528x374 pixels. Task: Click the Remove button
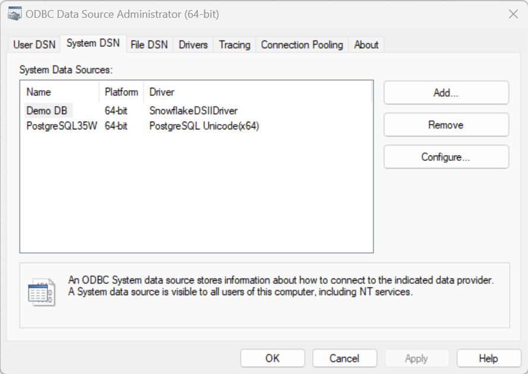[x=446, y=125]
